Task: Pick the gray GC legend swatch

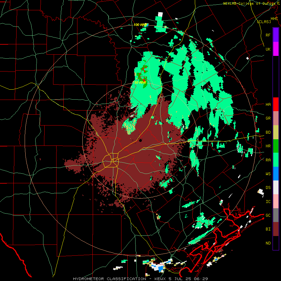Action: tap(276, 215)
